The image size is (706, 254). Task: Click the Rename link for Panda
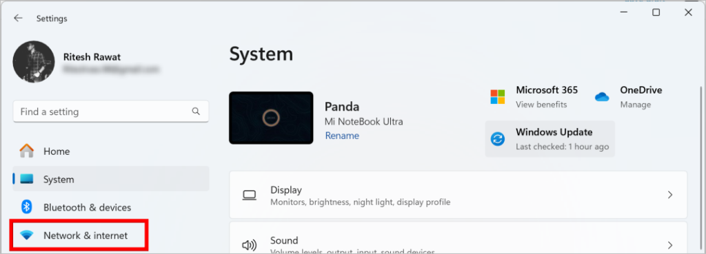click(x=342, y=136)
